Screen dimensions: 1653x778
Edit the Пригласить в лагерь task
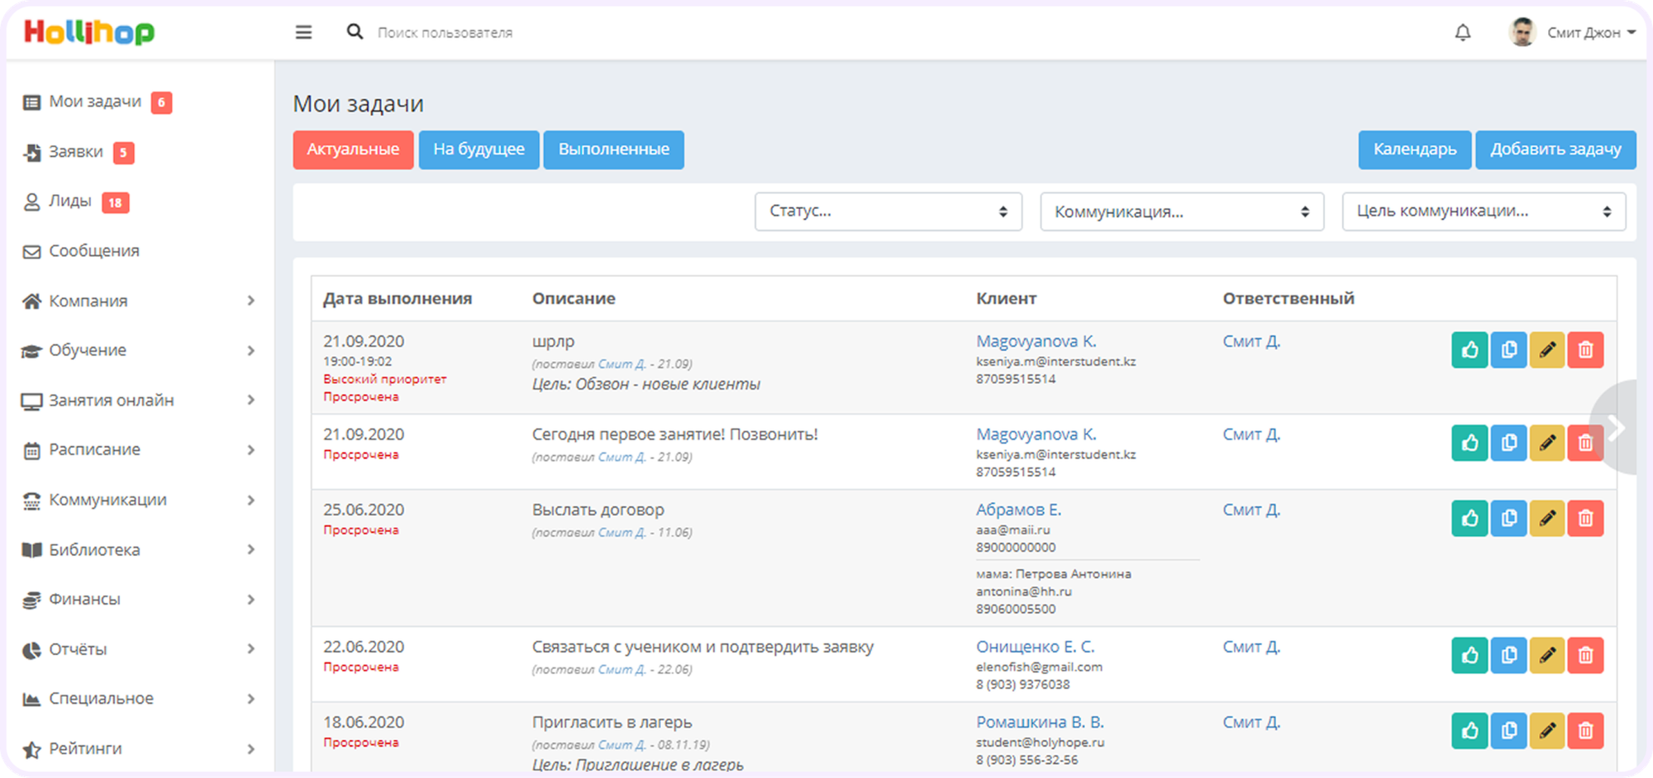coord(1547,731)
